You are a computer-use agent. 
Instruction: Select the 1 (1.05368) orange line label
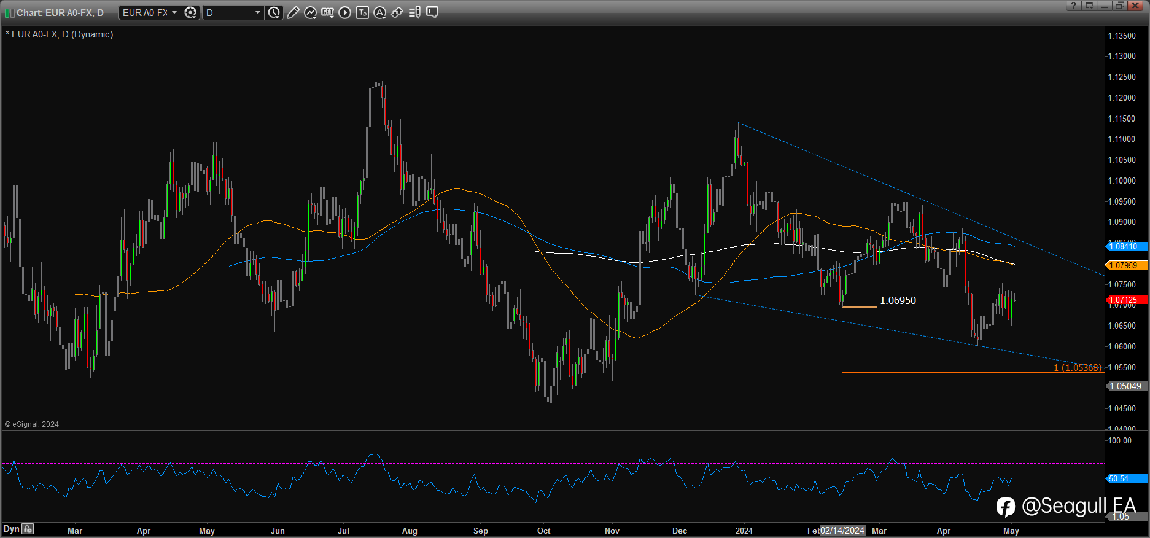pyautogui.click(x=1078, y=367)
